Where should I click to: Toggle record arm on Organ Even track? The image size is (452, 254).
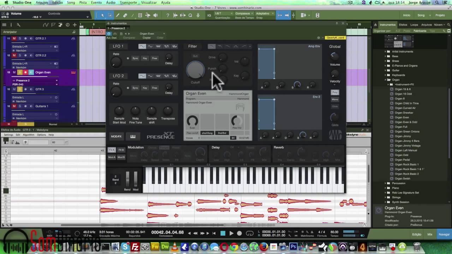(x=25, y=72)
